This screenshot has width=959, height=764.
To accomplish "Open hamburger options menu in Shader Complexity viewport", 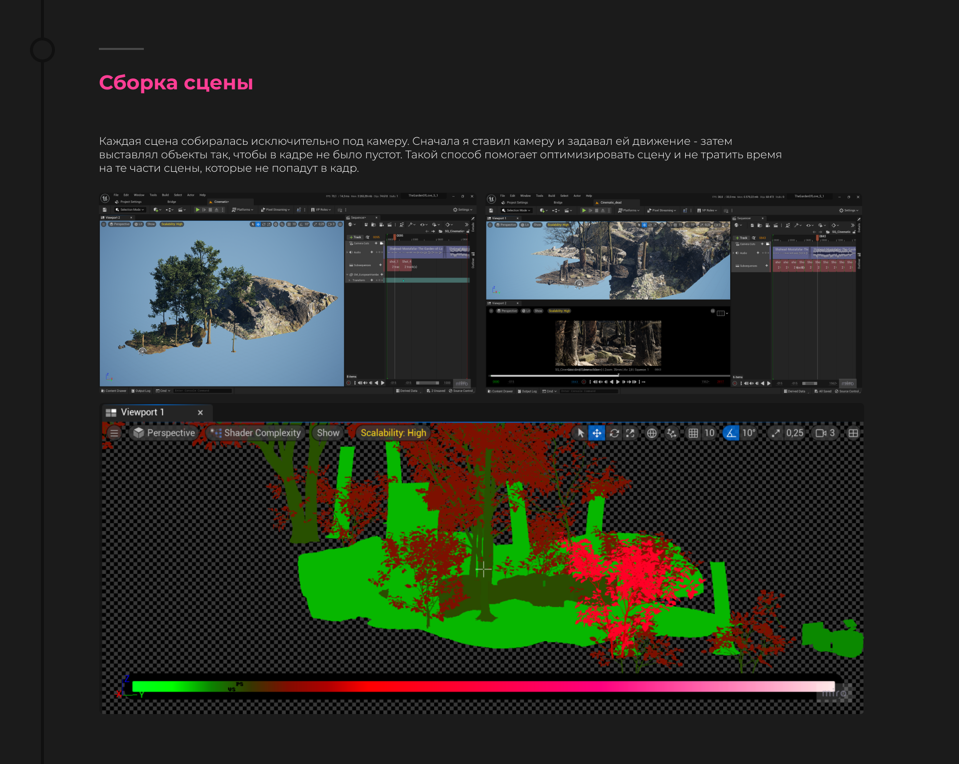I will (x=114, y=433).
